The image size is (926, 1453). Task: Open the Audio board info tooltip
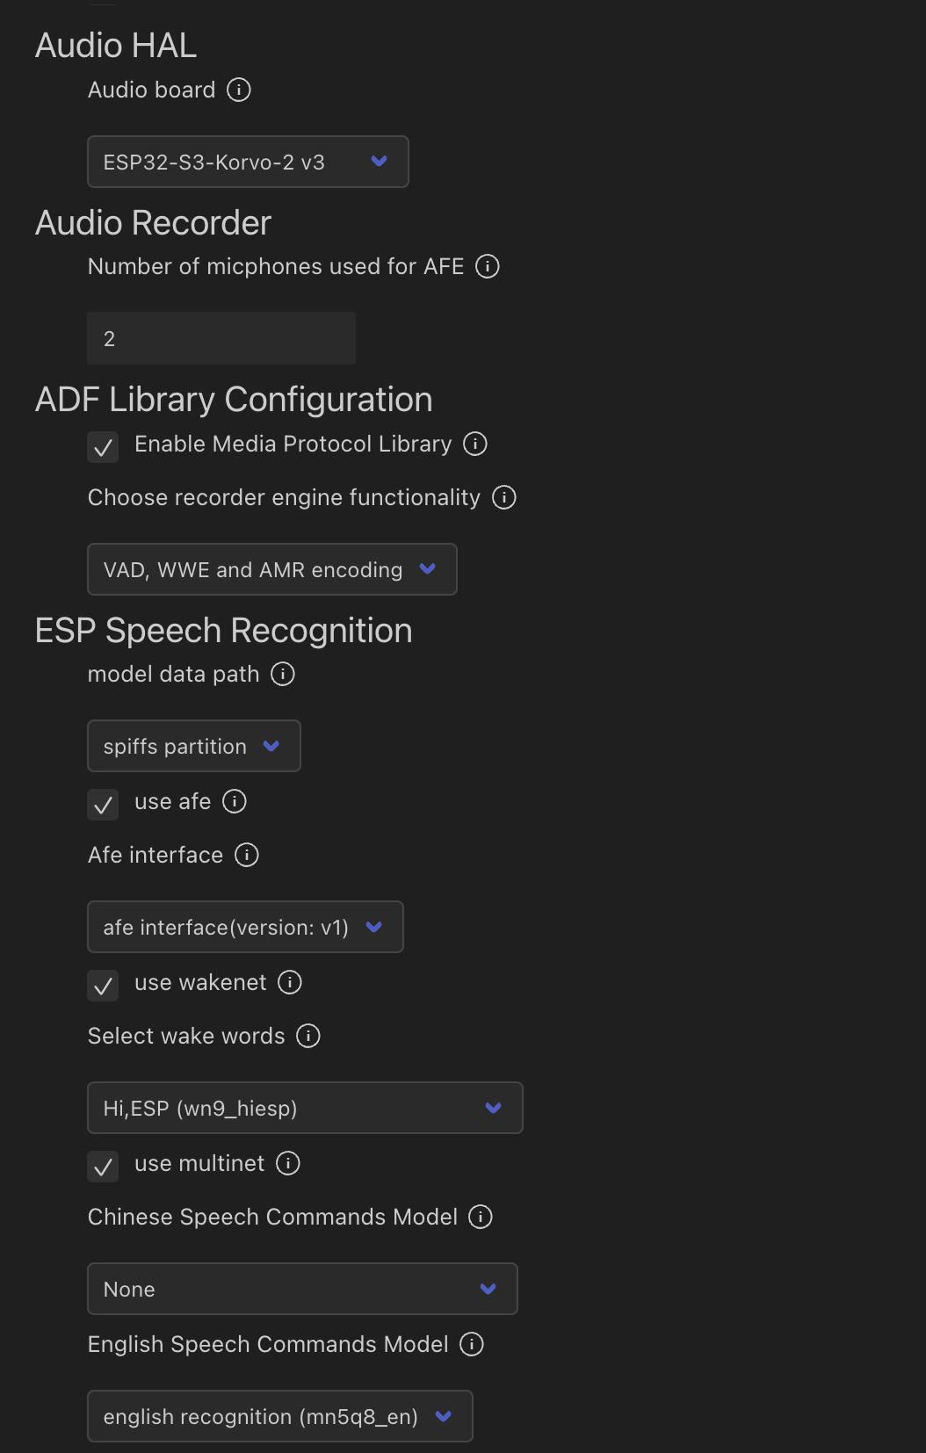pyautogui.click(x=240, y=90)
